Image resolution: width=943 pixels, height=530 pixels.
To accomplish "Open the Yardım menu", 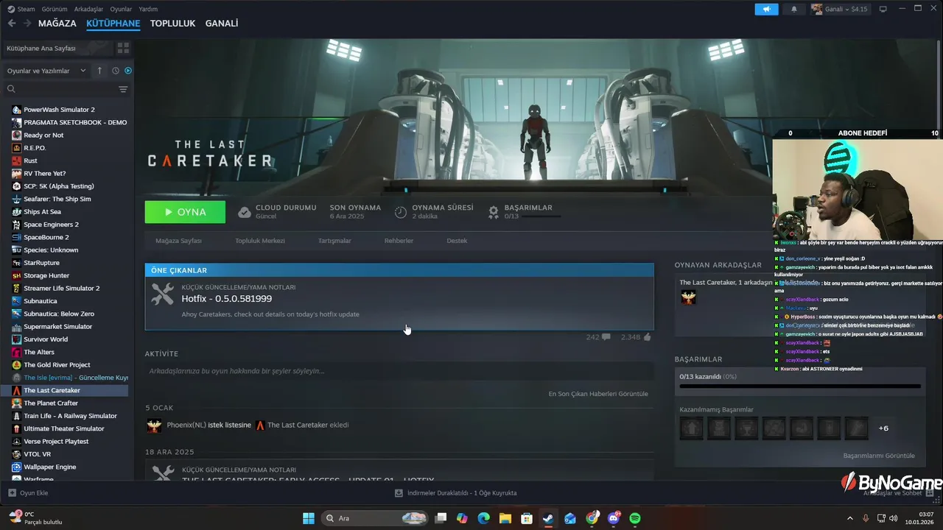I will point(148,9).
